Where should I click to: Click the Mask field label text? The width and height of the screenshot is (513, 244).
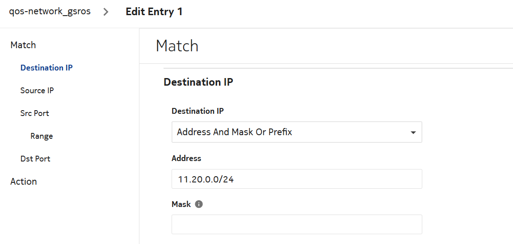181,204
